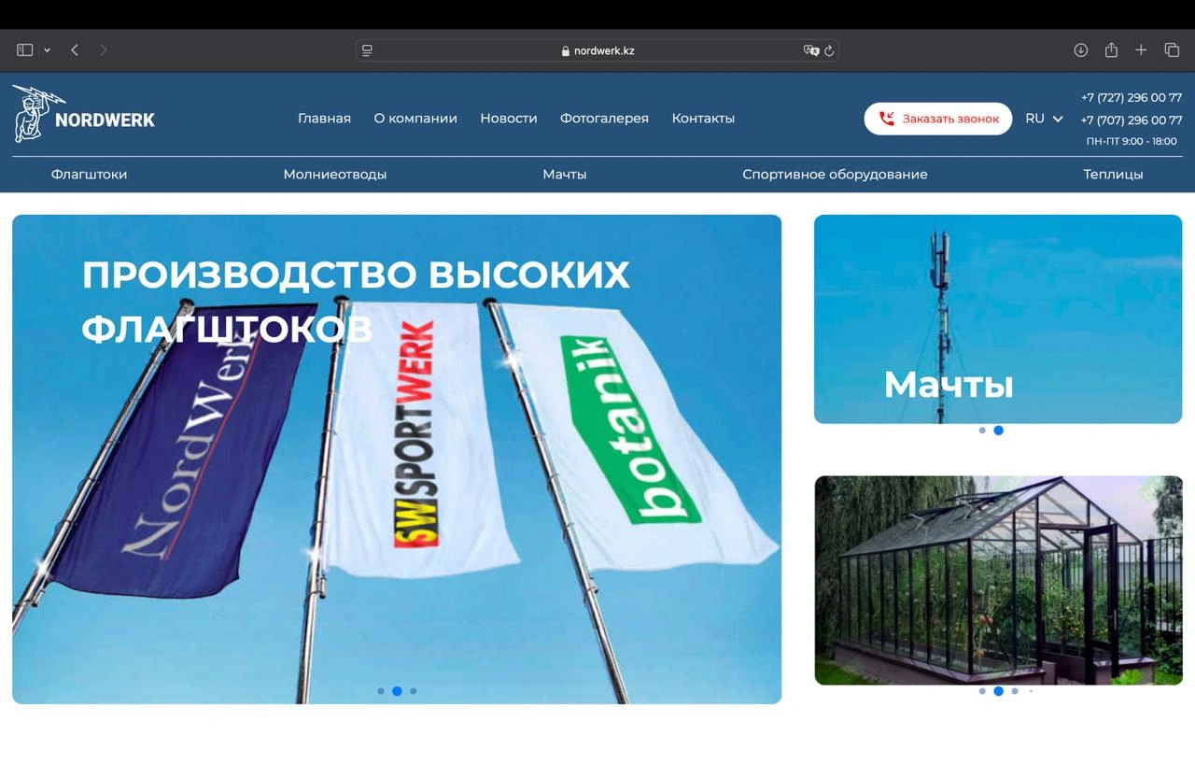This screenshot has width=1195, height=777.
Task: Open the Контакты page
Action: pos(703,119)
